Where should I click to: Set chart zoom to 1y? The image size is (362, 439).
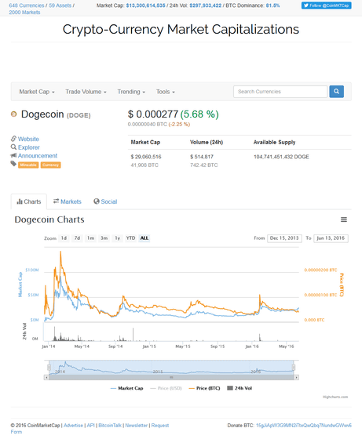pos(118,238)
